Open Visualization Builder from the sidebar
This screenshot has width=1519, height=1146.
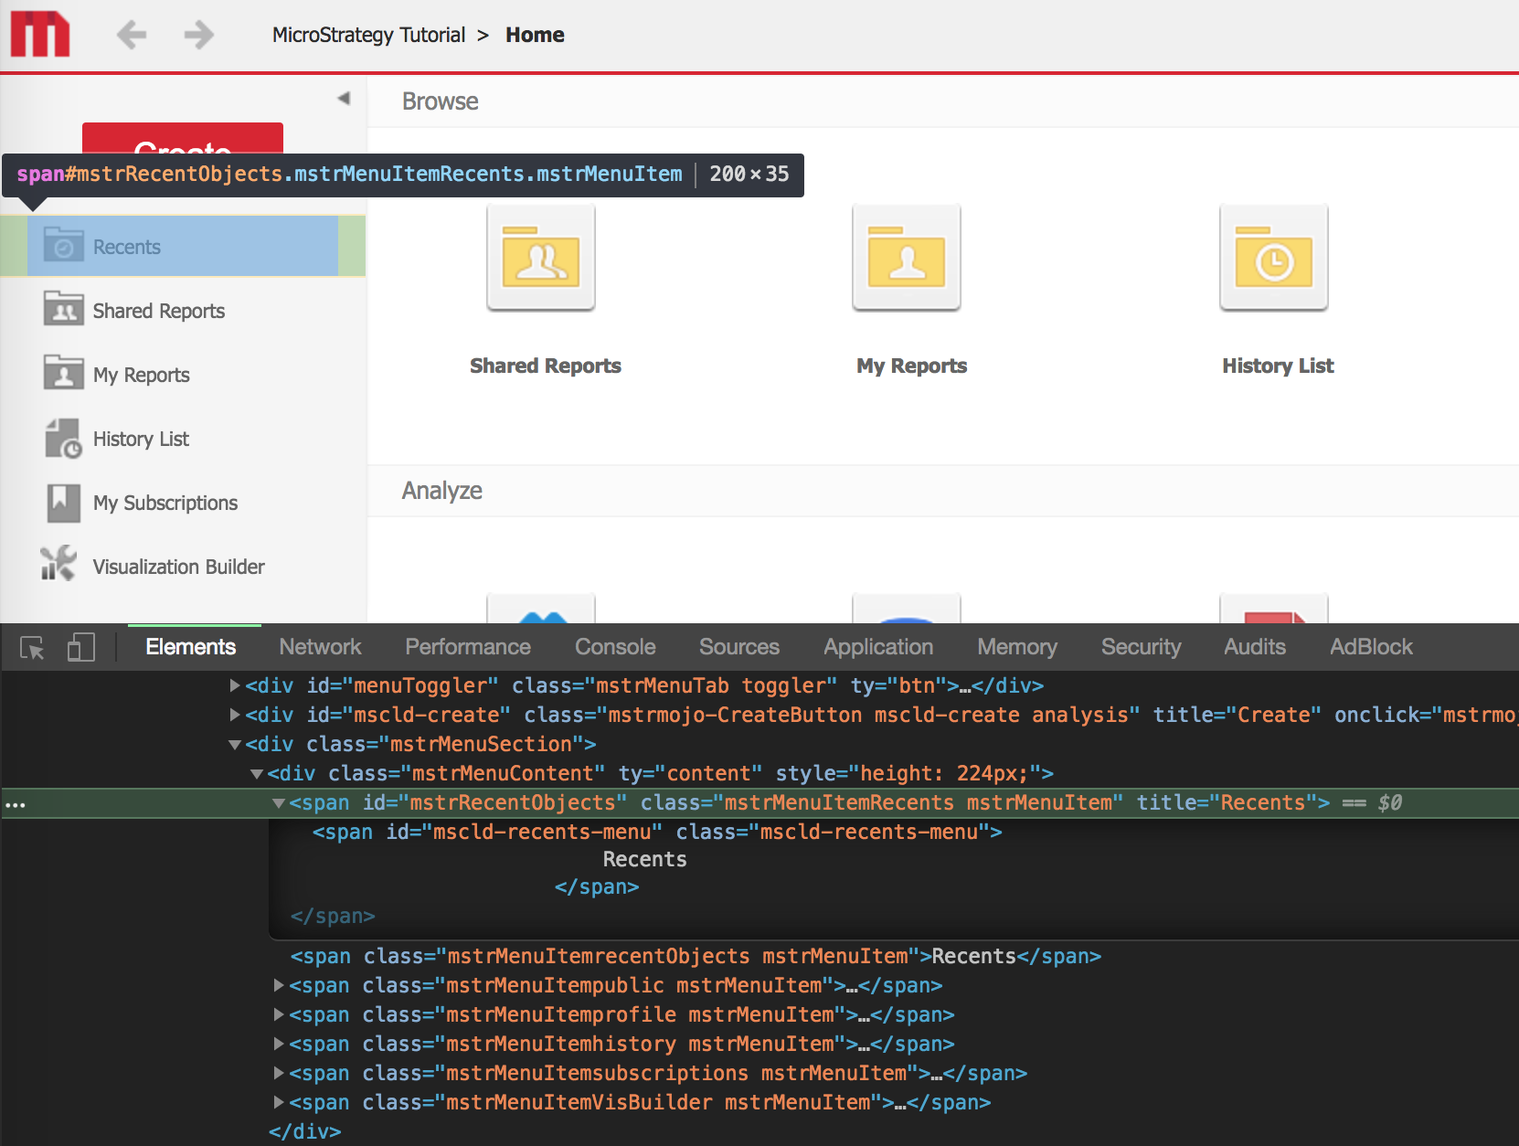(178, 566)
